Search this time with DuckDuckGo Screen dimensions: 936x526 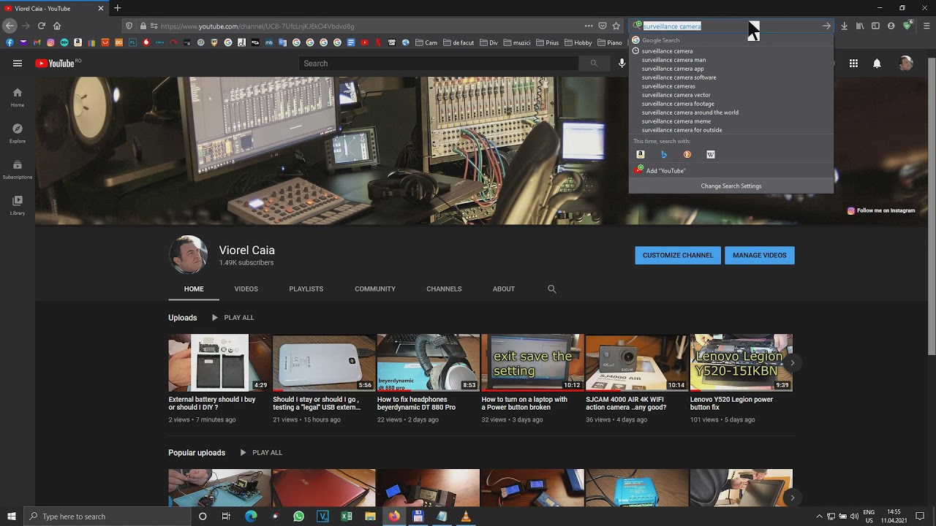click(x=687, y=154)
